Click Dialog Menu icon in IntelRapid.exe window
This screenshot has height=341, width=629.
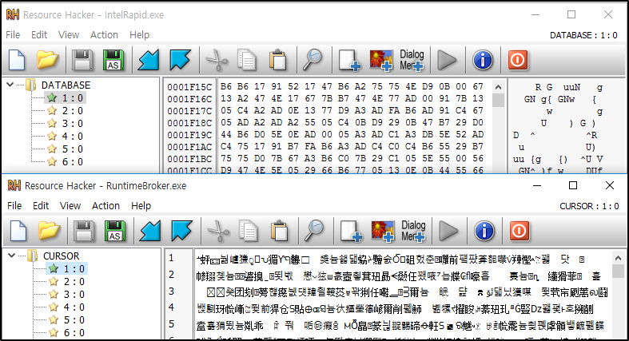click(412, 60)
